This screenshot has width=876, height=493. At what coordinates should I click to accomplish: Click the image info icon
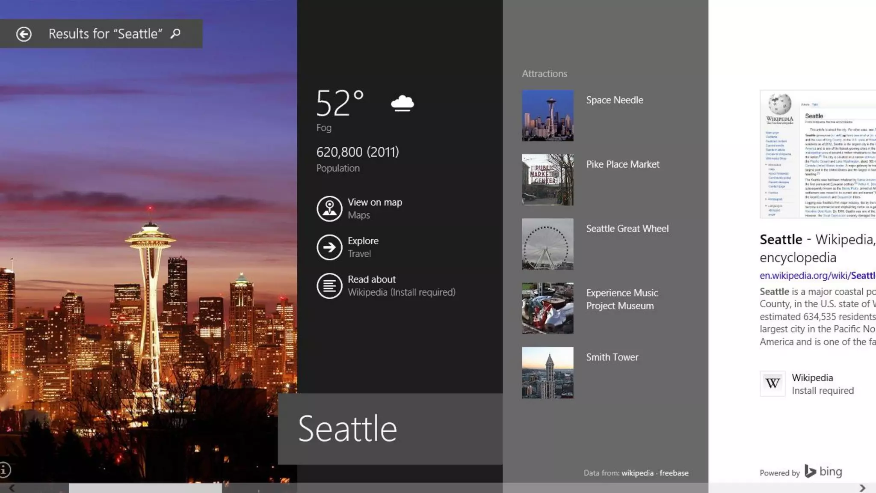click(5, 470)
